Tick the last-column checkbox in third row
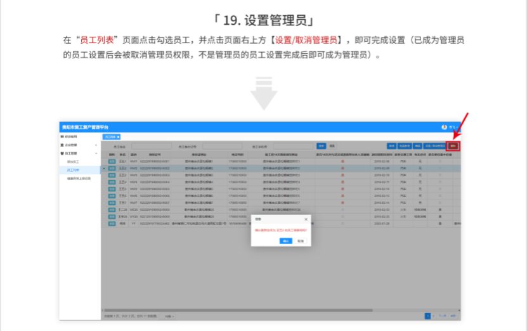 click(x=440, y=175)
